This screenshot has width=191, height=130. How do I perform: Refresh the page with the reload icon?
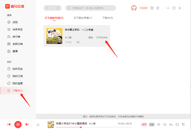58,8
